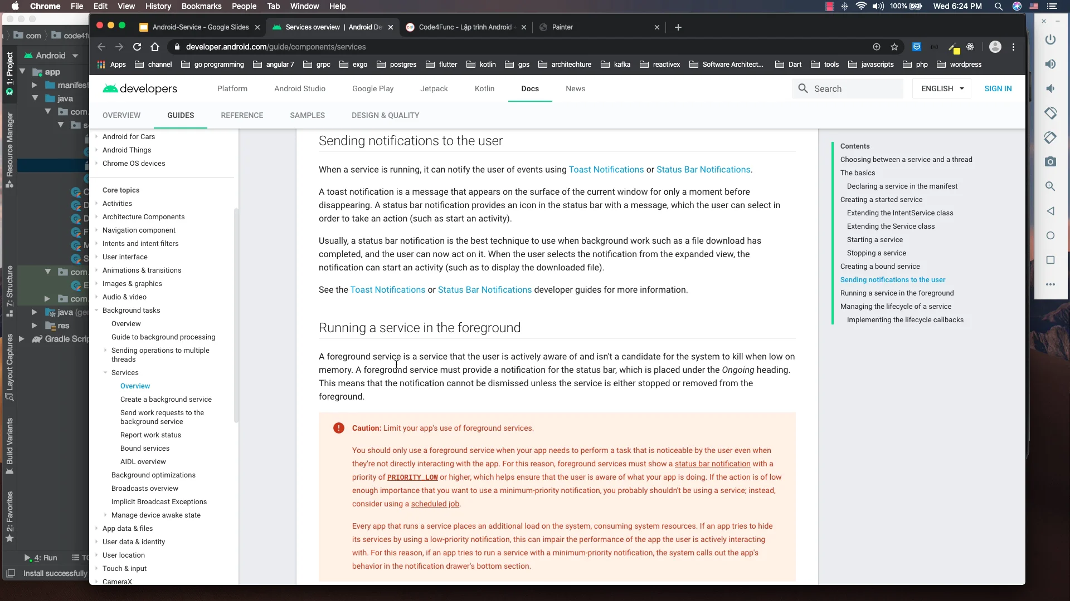Expand the manifests folder in project tree

point(34,85)
